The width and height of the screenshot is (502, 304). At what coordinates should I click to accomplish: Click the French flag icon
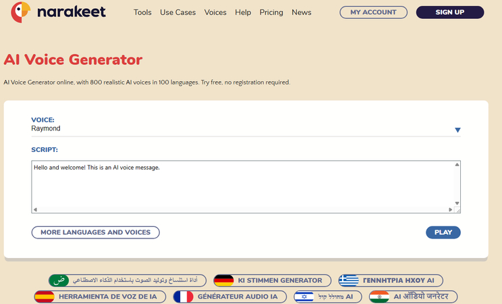coord(184,297)
